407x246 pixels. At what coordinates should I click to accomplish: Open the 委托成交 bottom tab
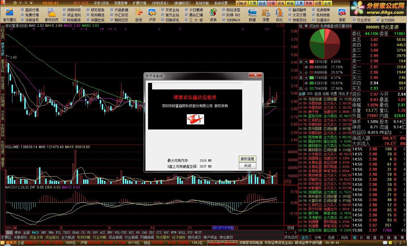pos(194,238)
